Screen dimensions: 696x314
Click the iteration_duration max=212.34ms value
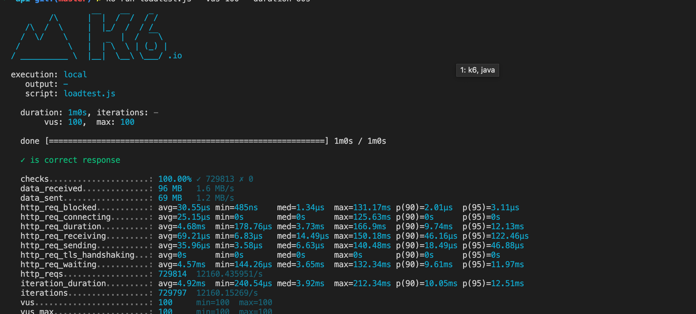click(362, 283)
